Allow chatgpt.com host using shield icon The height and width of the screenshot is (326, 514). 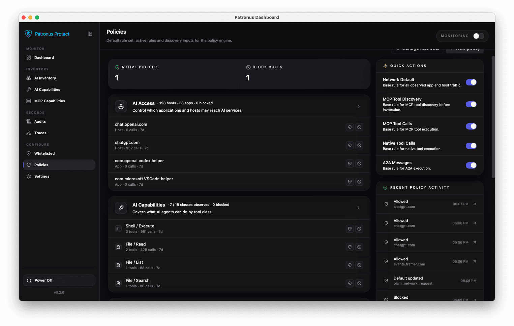click(x=350, y=145)
